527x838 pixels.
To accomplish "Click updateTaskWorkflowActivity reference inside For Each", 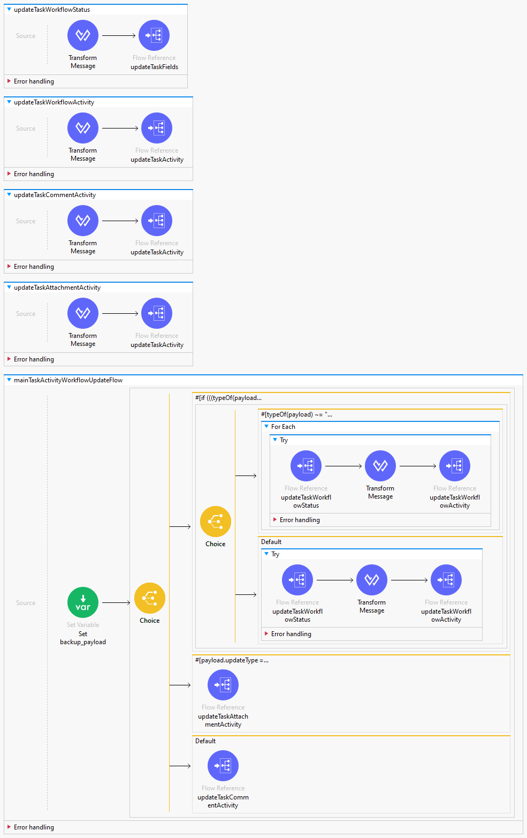I will tap(454, 466).
